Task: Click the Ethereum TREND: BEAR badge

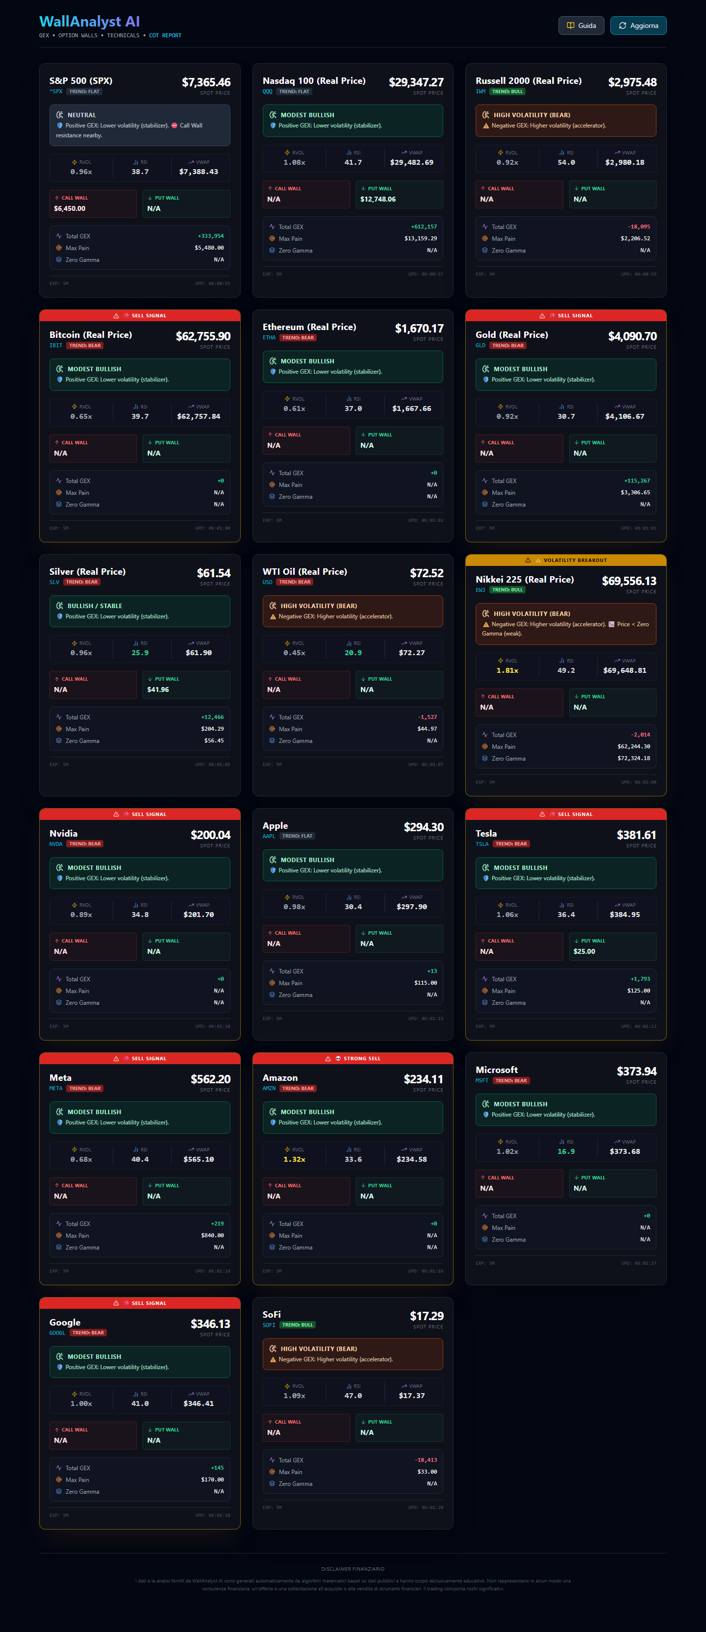Action: tap(298, 338)
